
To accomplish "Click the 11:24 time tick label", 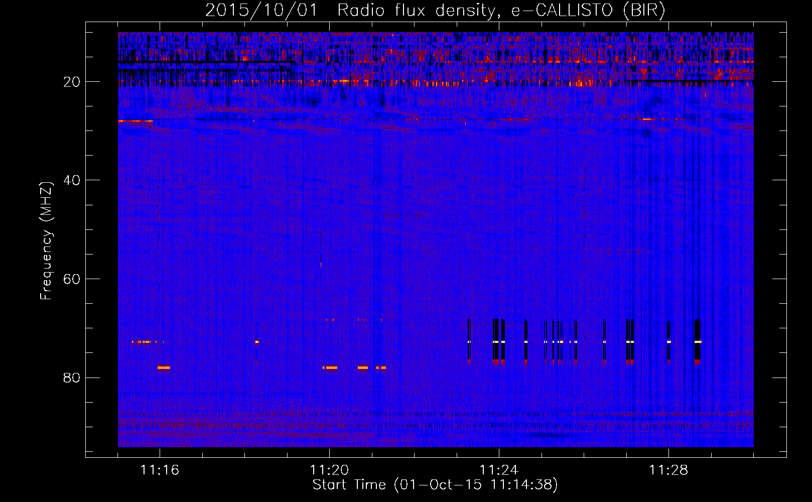I will [x=499, y=470].
